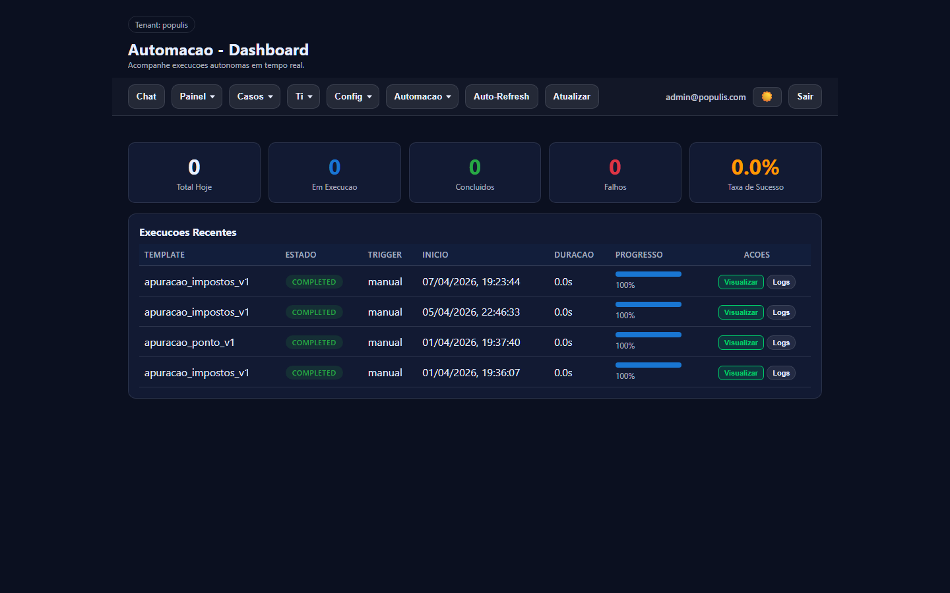Open the Config dropdown menu
950x593 pixels.
pyautogui.click(x=352, y=97)
